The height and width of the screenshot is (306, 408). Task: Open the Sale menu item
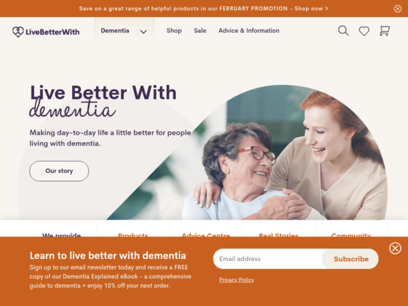(200, 31)
